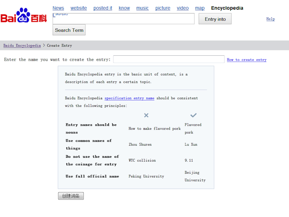Select the Encyclopedia tab
The height and width of the screenshot is (217, 289).
(x=227, y=8)
